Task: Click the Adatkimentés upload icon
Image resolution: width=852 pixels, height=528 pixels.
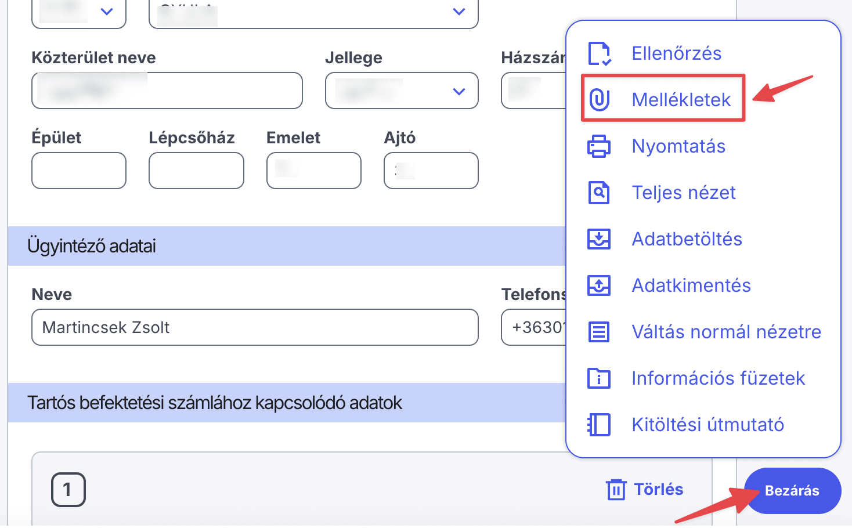Action: (x=599, y=285)
